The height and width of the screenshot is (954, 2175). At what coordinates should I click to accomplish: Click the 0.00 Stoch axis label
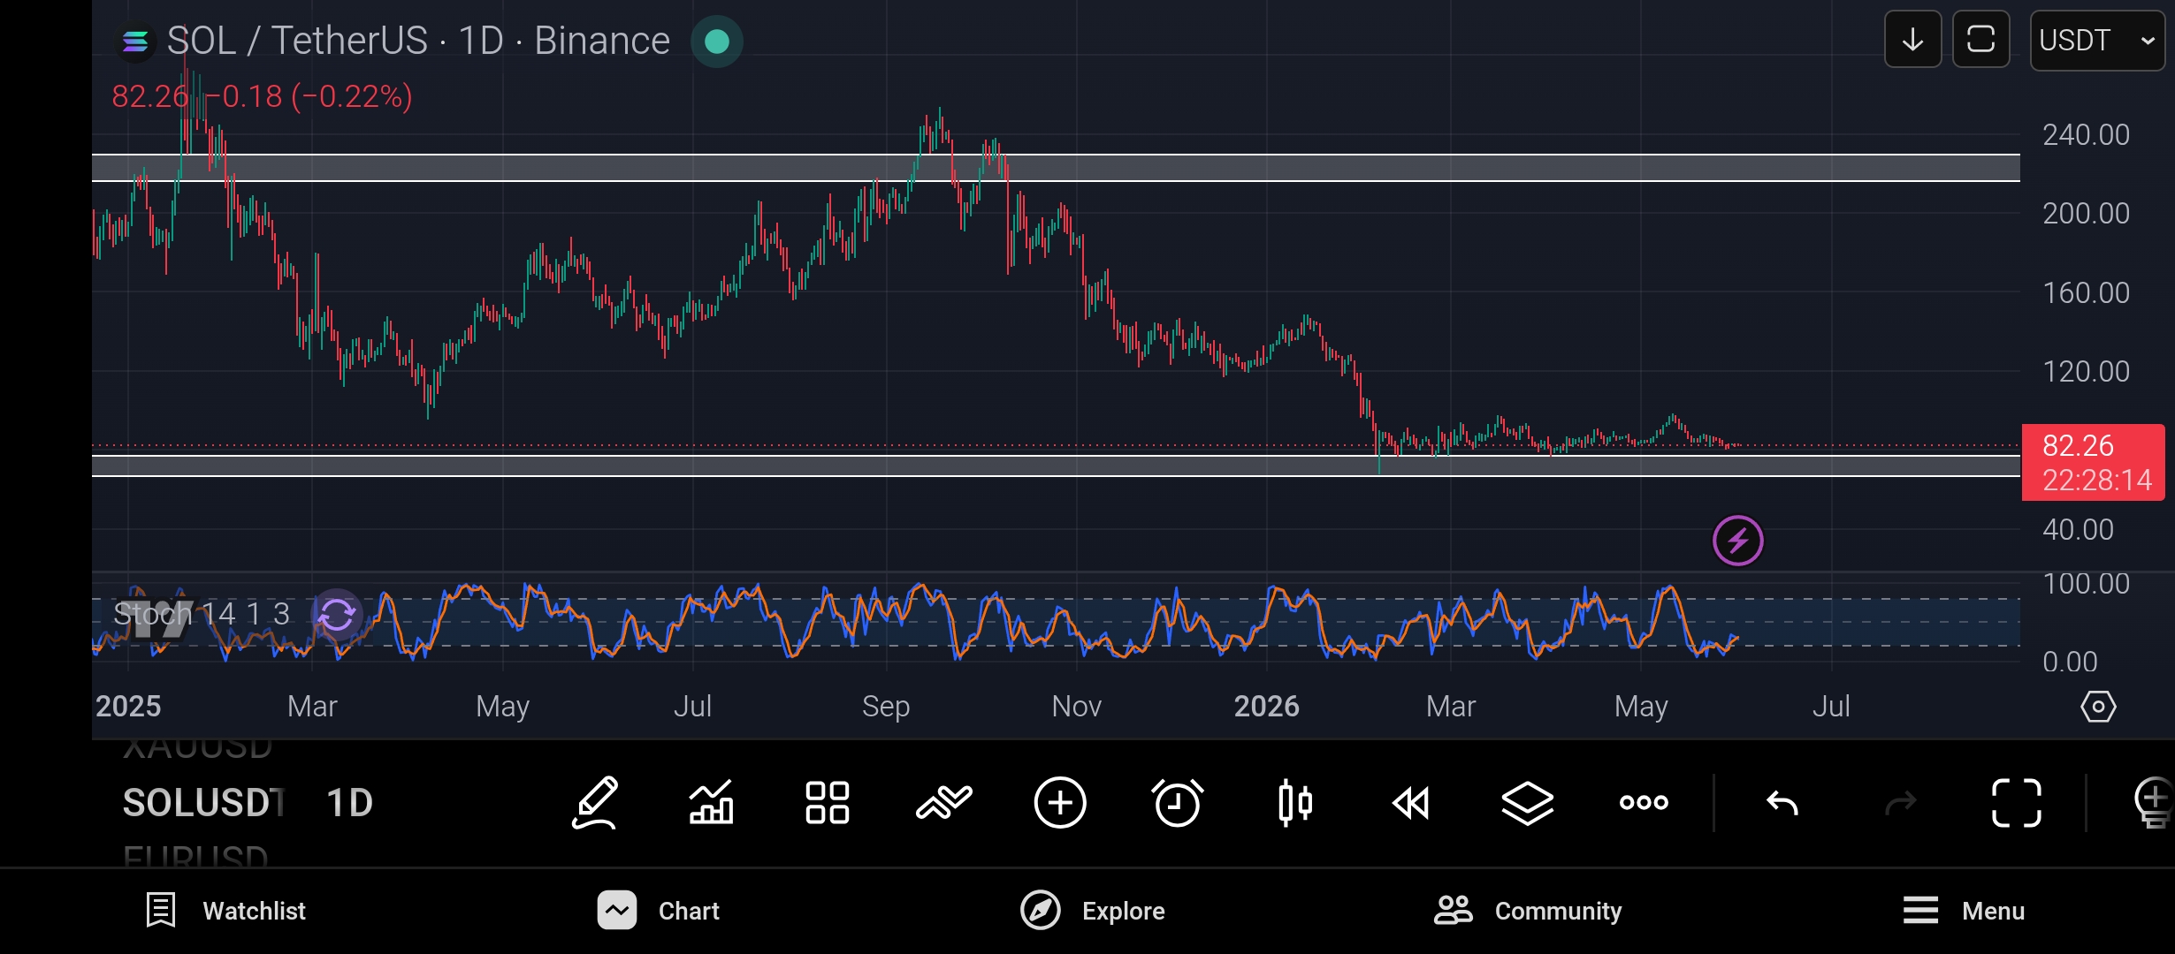click(x=2070, y=662)
